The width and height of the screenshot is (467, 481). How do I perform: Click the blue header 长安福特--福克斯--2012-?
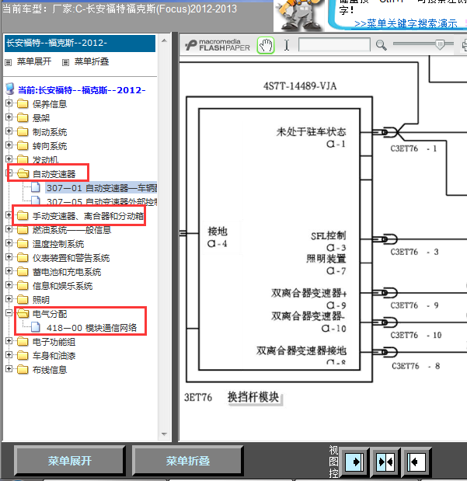point(80,44)
